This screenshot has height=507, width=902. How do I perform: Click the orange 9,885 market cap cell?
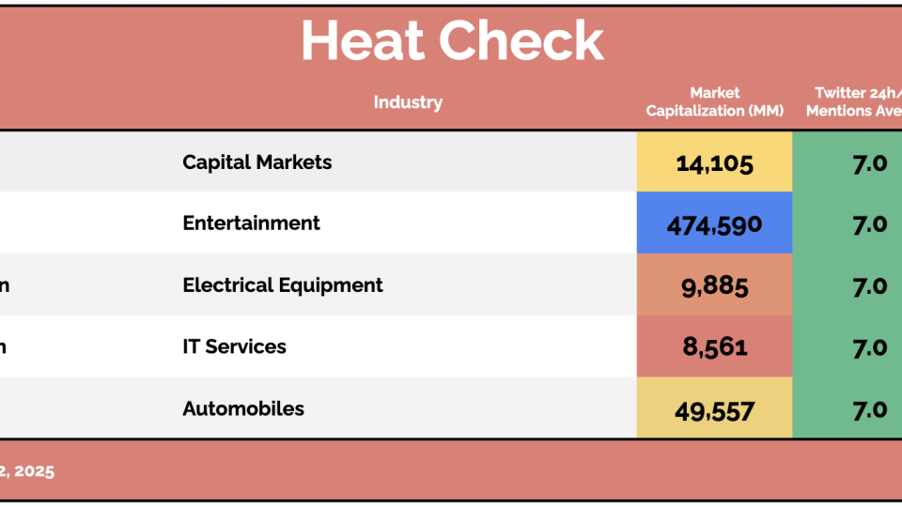click(x=714, y=285)
